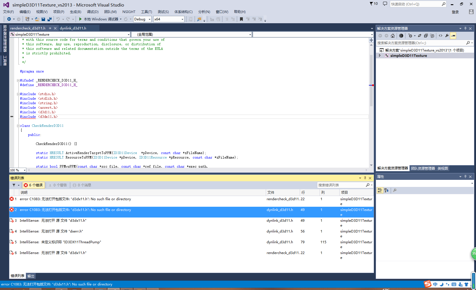Toggle a bookmark with the bookmark icon

pyautogui.click(x=241, y=19)
